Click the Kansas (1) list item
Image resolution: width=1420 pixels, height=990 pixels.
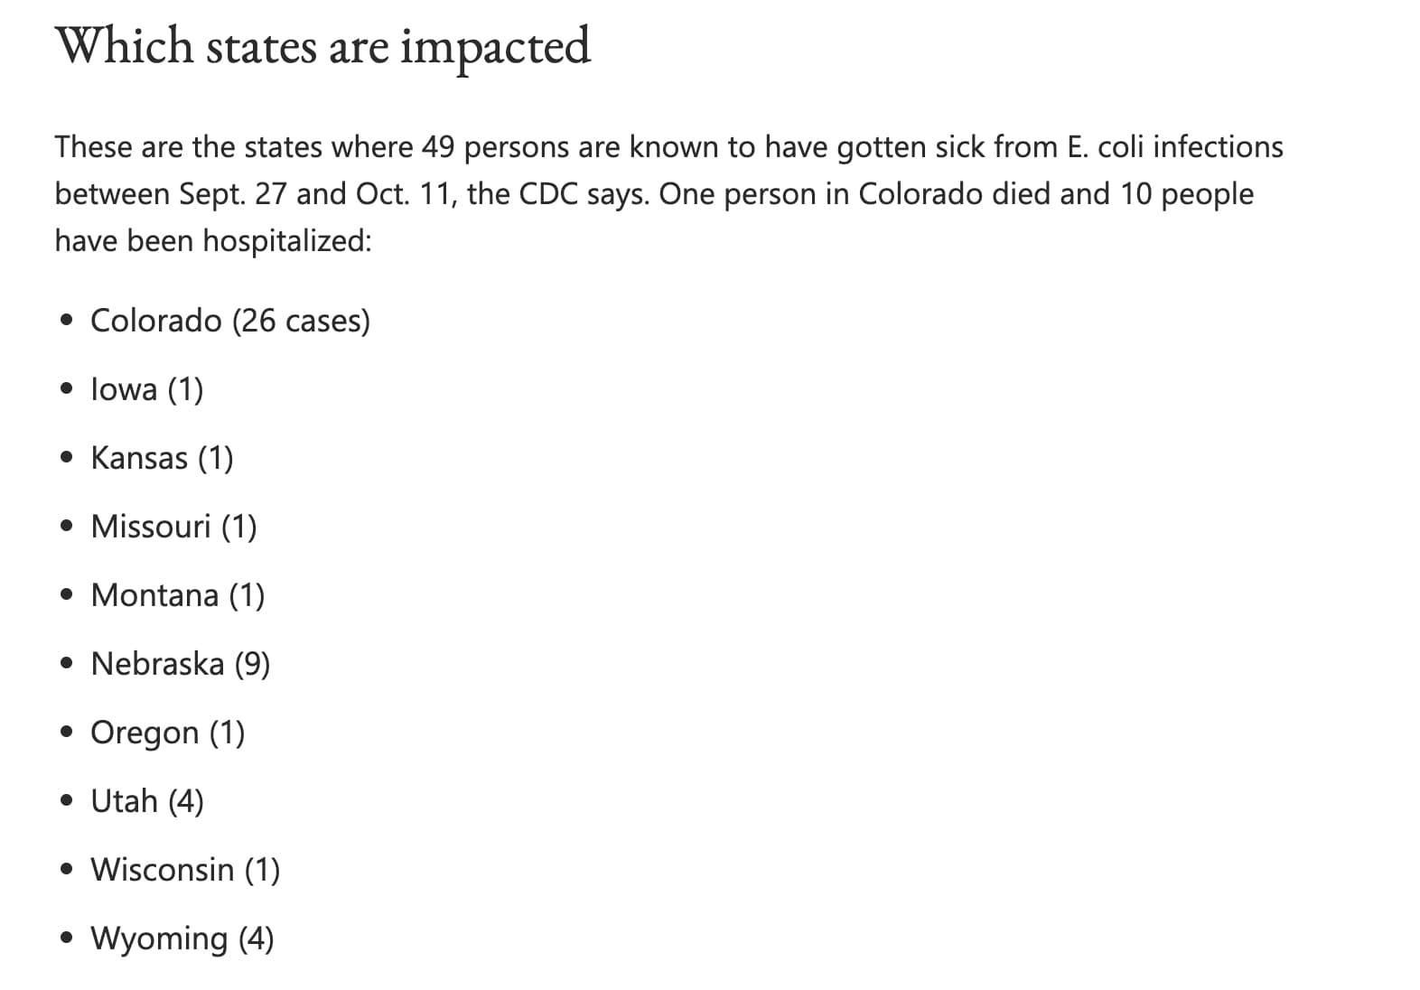pos(162,458)
